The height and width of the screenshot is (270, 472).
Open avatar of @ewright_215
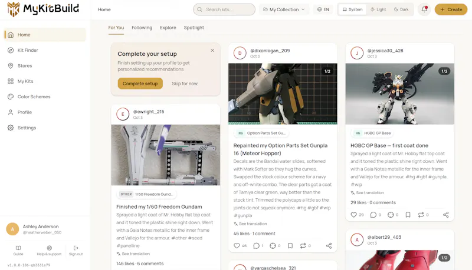click(123, 114)
